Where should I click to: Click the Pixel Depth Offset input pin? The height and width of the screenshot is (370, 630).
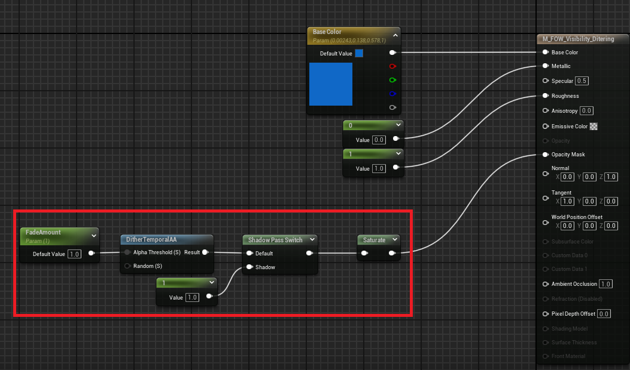[545, 314]
